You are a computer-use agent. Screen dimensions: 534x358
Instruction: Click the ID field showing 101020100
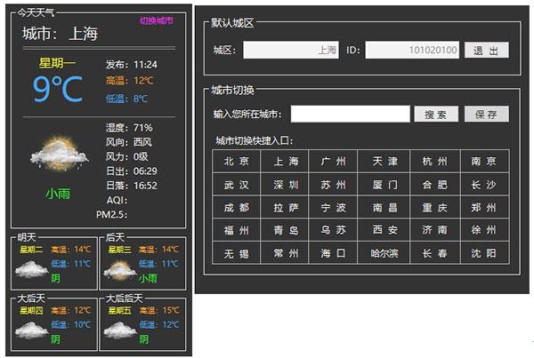point(412,50)
